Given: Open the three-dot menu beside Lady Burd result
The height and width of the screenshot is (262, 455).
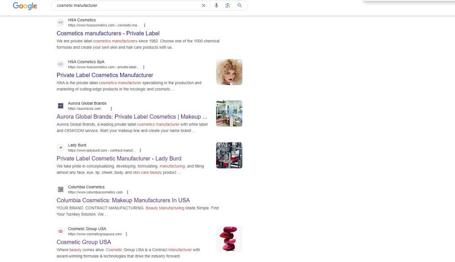Looking at the screenshot, I should pyautogui.click(x=140, y=150).
